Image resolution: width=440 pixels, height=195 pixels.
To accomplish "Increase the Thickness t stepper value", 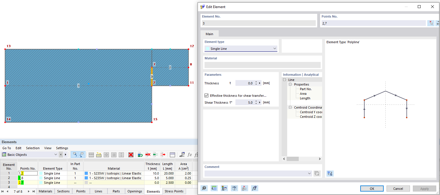I will pos(256,82).
